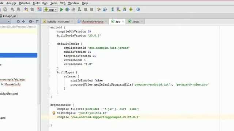The image size is (234, 131).
Task: Click the appcompat-v7:25.0.1 dependency string
Action: coord(105,117)
